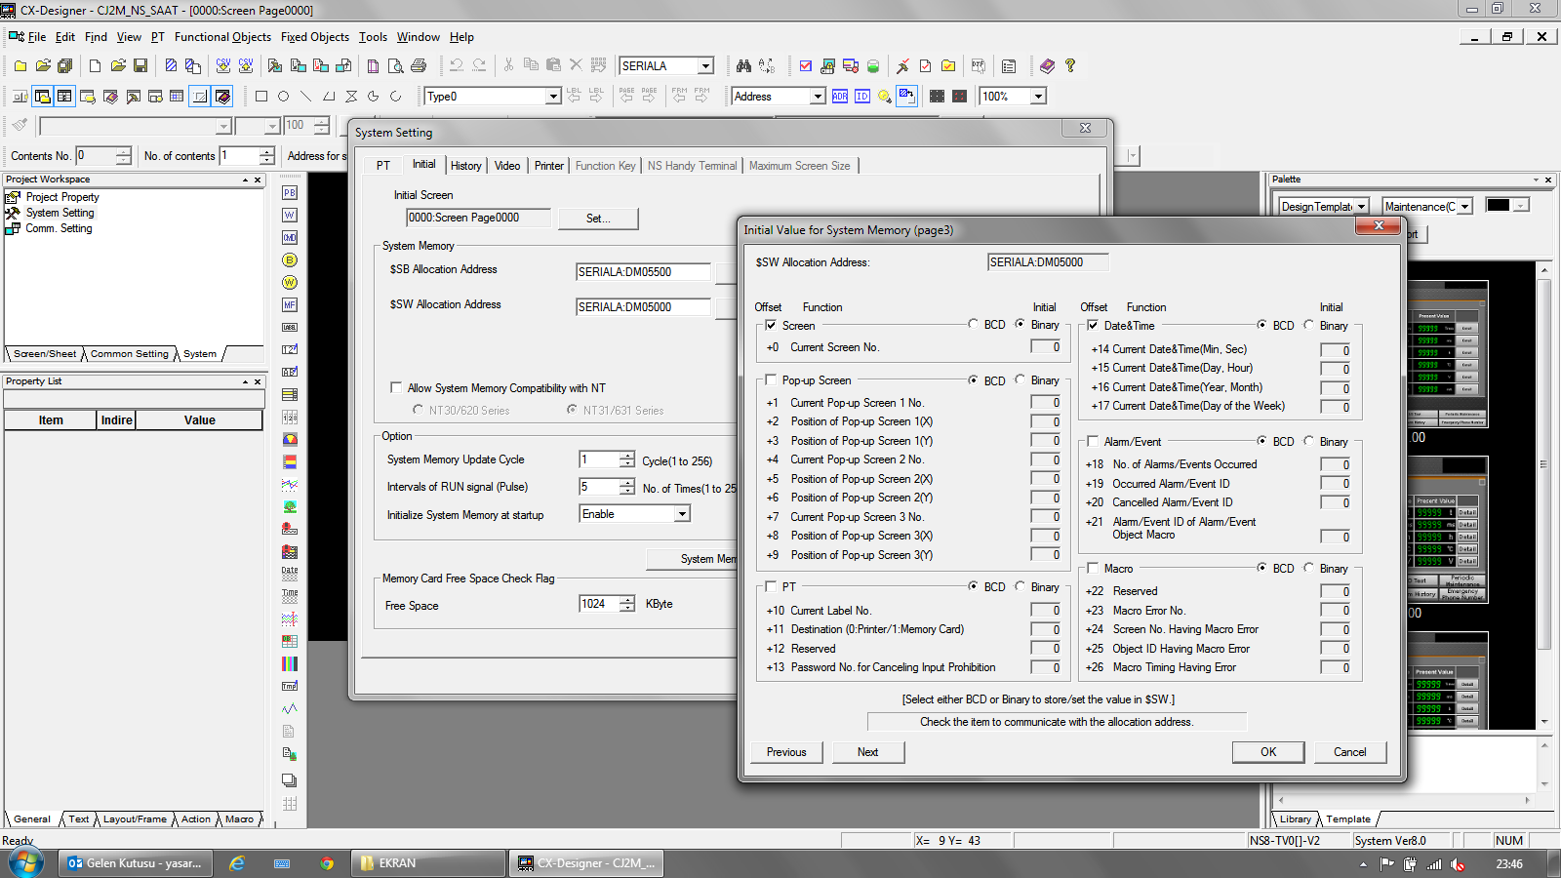Image resolution: width=1561 pixels, height=878 pixels.
Task: Click the green database cylinder icon
Action: point(873,65)
